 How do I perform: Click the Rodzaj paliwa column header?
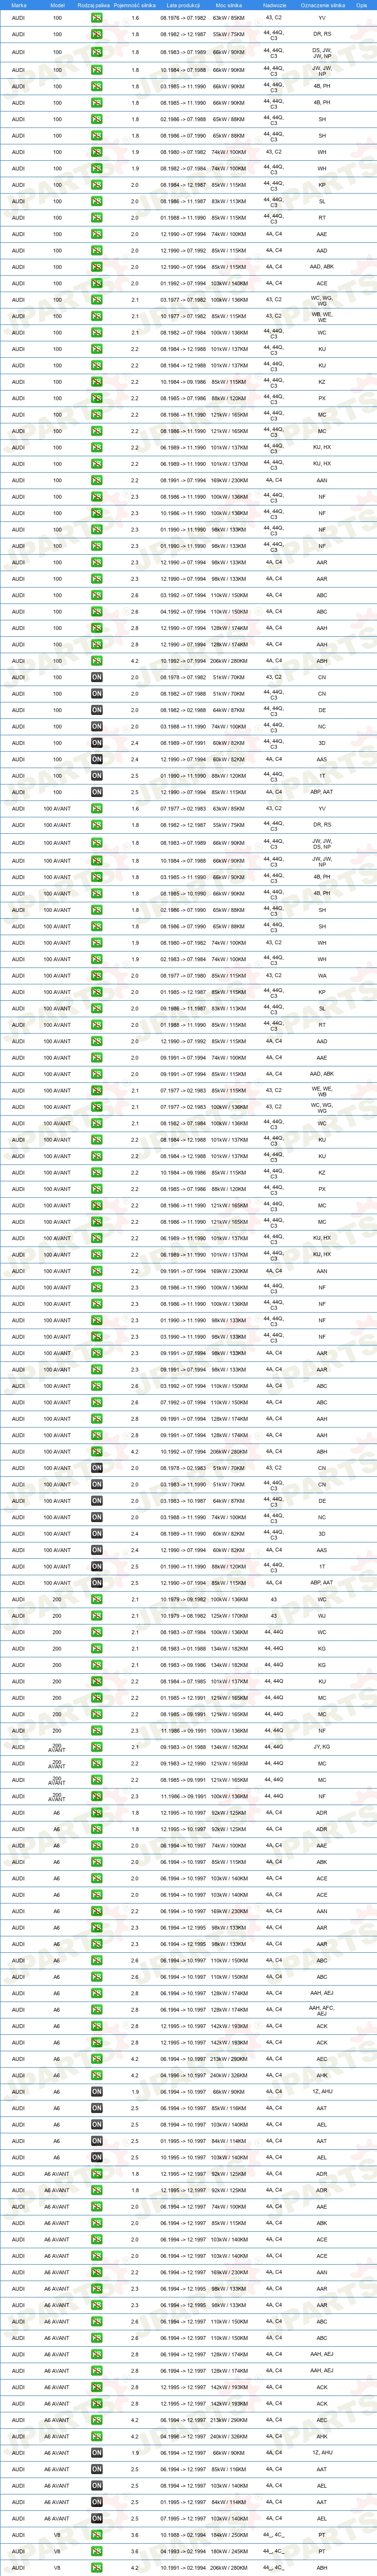tap(94, 5)
